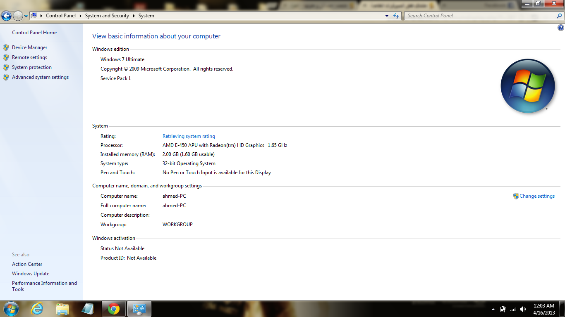Click shield icon beside Advanced system settings
Screen dimensions: 565x317
(6, 77)
